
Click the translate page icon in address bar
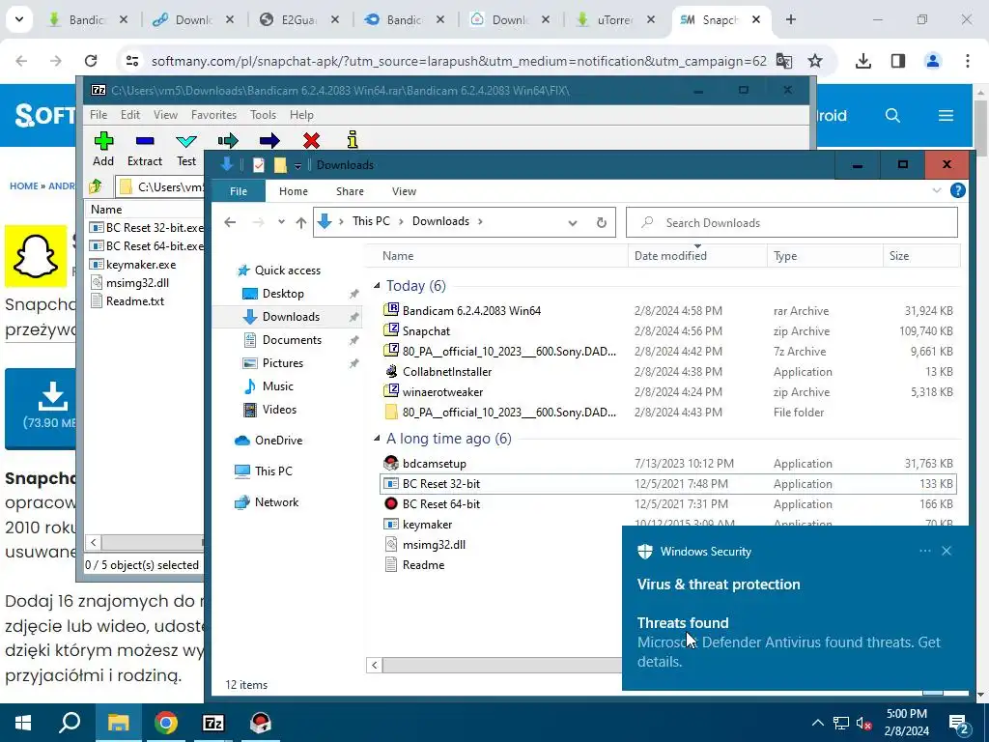click(x=783, y=61)
